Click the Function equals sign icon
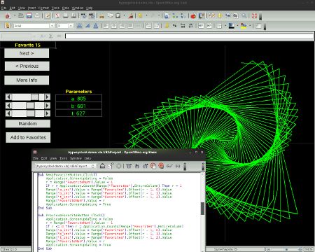The height and width of the screenshot is (252, 315). [x=59, y=36]
